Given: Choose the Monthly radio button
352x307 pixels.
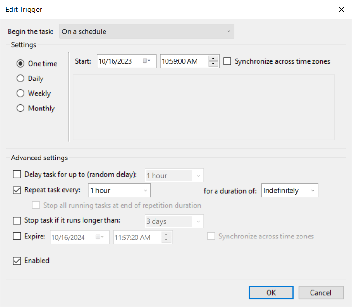Looking at the screenshot, I should click(21, 108).
